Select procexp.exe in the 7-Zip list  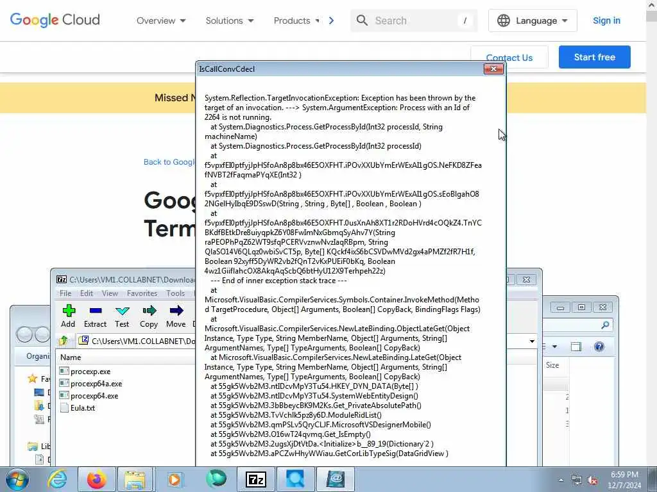(x=90, y=372)
